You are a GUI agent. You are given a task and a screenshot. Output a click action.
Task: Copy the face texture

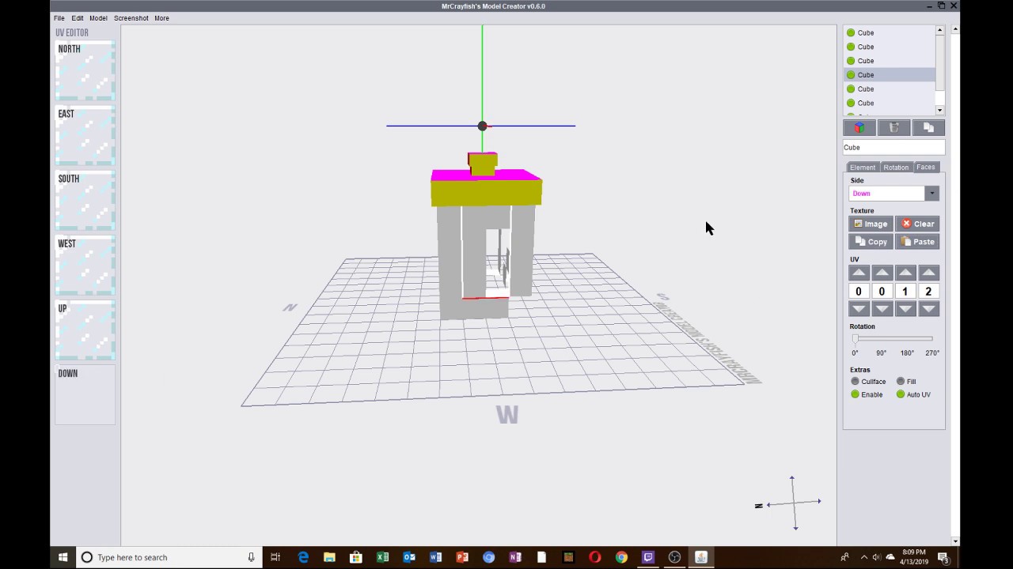point(871,242)
